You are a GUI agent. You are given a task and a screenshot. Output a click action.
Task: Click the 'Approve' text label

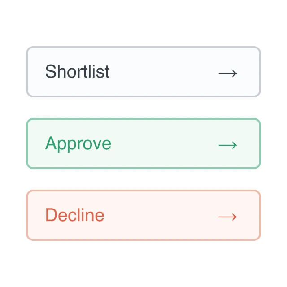click(78, 144)
